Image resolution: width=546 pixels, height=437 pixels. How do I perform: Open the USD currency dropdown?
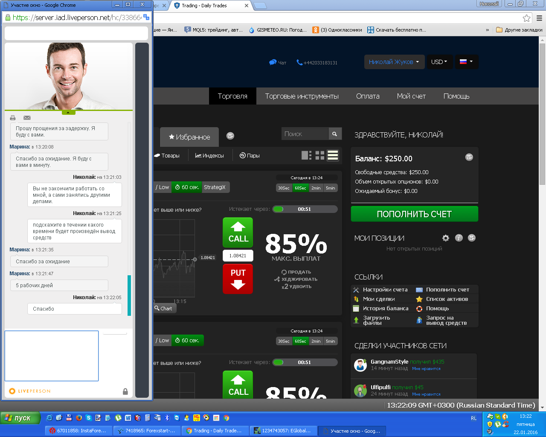[x=439, y=62]
